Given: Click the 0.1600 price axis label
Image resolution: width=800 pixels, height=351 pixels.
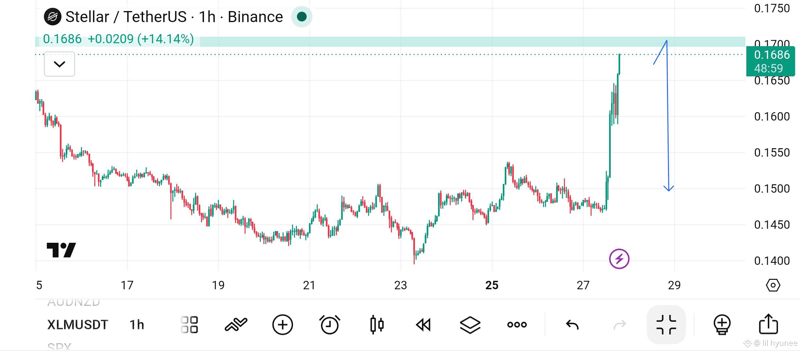Looking at the screenshot, I should click(x=772, y=117).
